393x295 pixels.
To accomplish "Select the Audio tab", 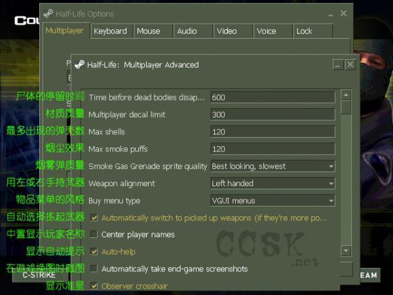I will pos(187,31).
